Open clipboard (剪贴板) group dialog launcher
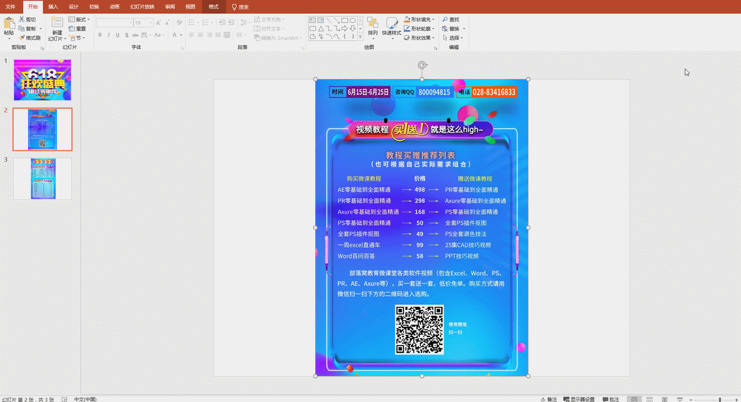The height and width of the screenshot is (402, 741). [x=42, y=48]
